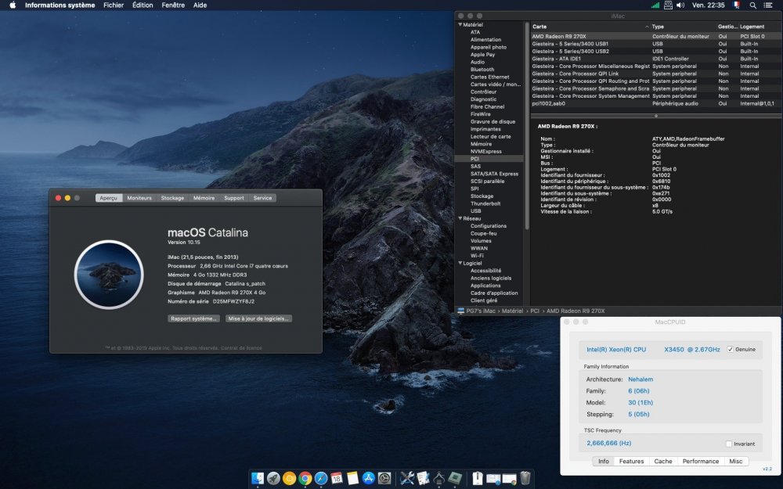The image size is (783, 489).
Task: Switch to the Stockage tab
Action: [172, 198]
